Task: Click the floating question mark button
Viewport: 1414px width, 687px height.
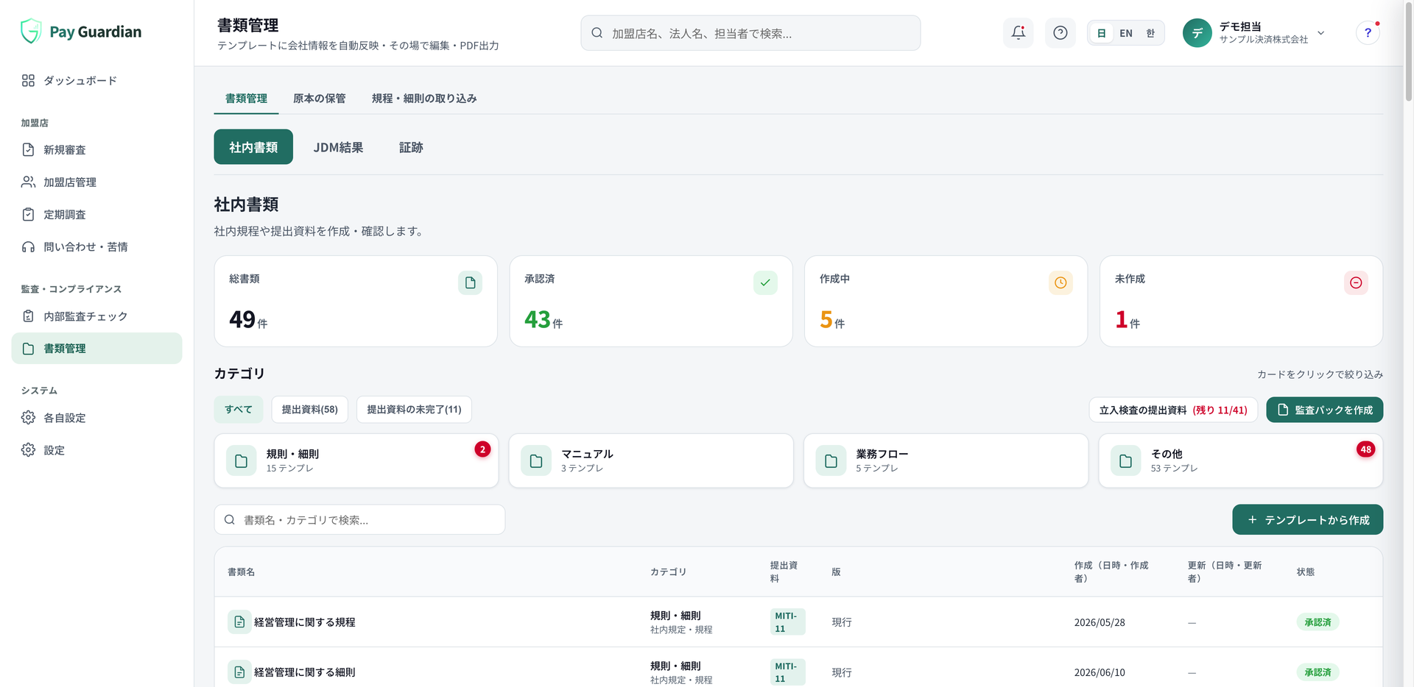Action: click(x=1368, y=32)
